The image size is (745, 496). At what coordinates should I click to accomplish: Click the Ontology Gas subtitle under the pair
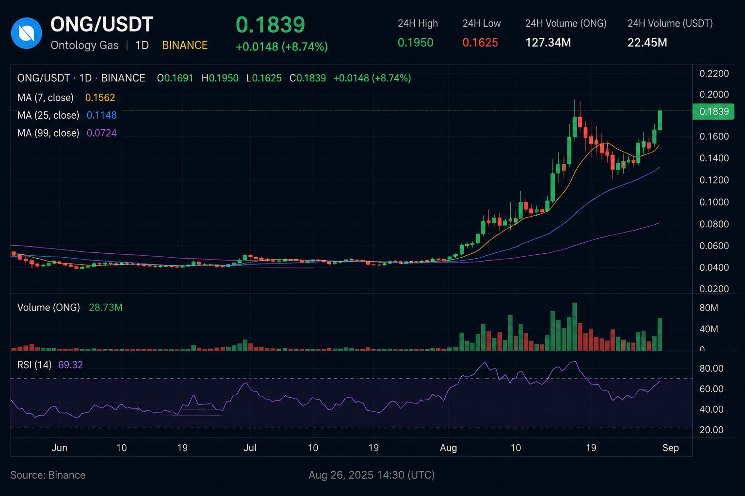coord(84,46)
